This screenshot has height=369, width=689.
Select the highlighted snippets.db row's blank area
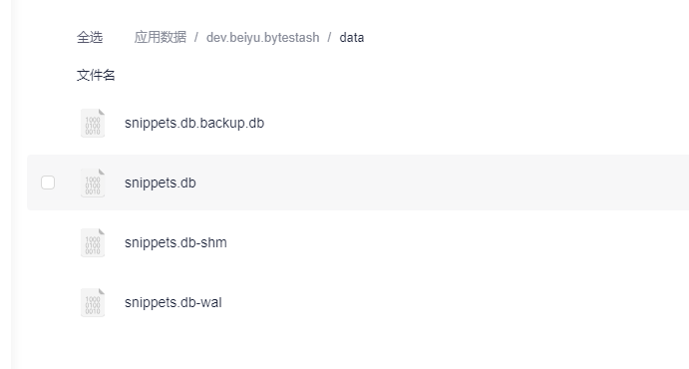(440, 183)
